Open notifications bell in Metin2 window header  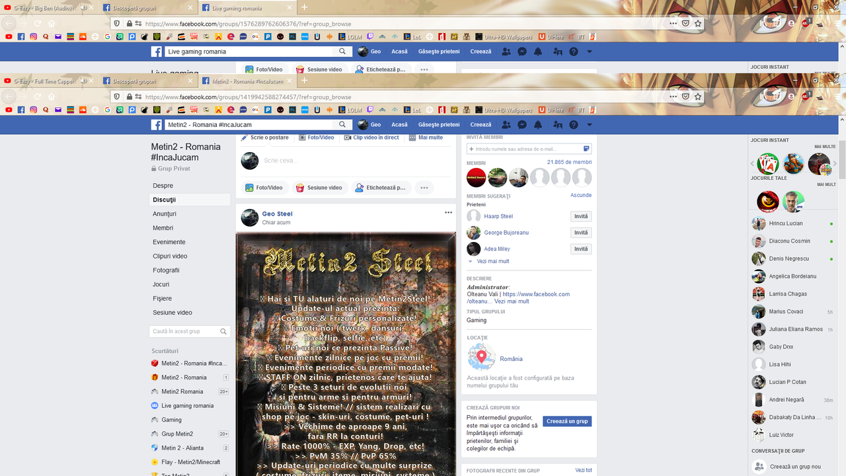click(x=538, y=124)
